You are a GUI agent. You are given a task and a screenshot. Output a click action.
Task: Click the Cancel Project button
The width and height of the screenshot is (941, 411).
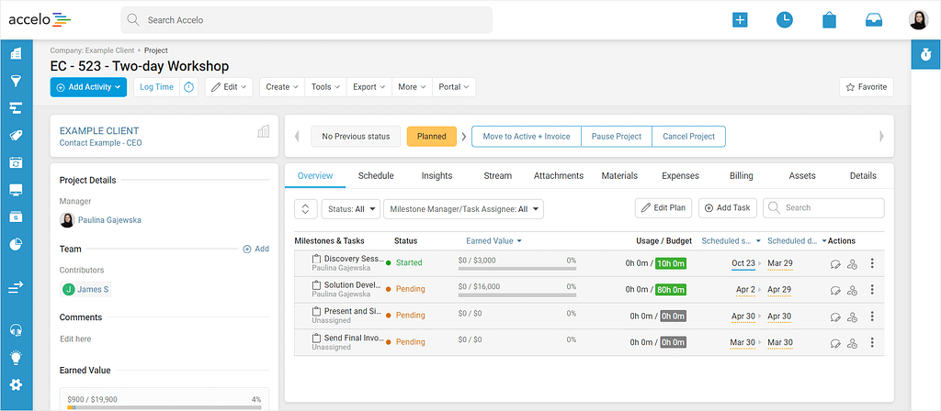688,136
